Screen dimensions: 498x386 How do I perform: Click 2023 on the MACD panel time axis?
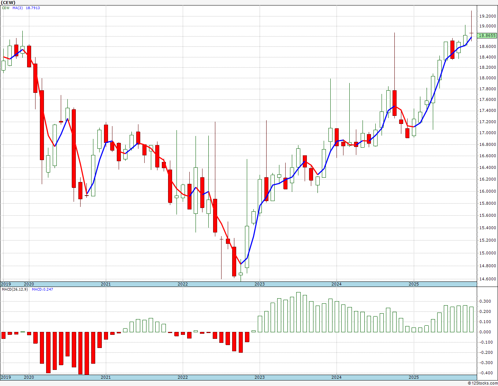tap(259, 377)
